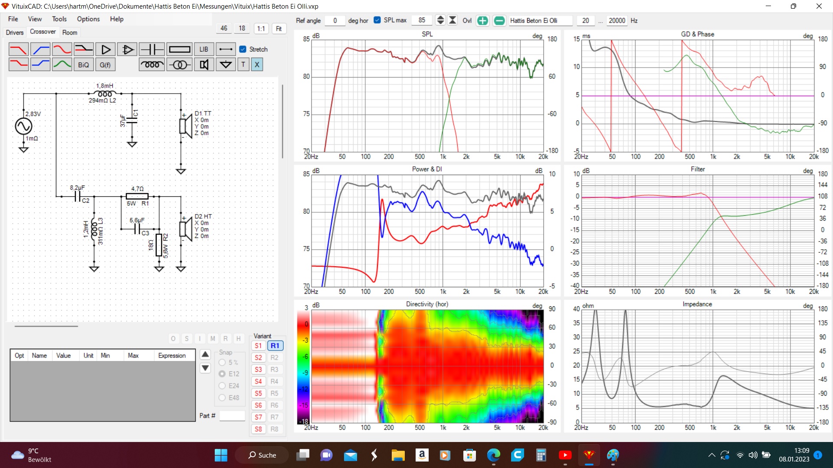Select the green band-pass filter block
Image resolution: width=833 pixels, height=468 pixels.
point(62,65)
